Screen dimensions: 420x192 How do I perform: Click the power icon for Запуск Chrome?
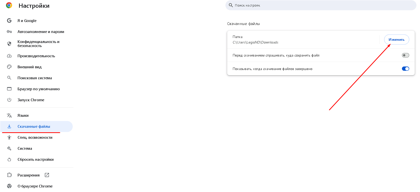(9, 100)
